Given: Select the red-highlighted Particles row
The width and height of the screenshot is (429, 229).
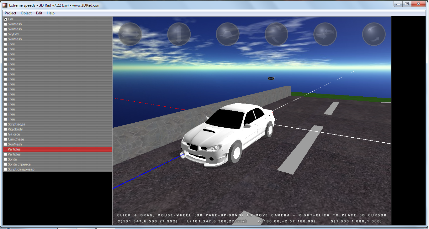Looking at the screenshot, I should [x=57, y=149].
